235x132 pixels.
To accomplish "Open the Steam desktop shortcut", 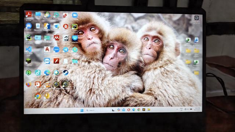I will pos(65,73).
